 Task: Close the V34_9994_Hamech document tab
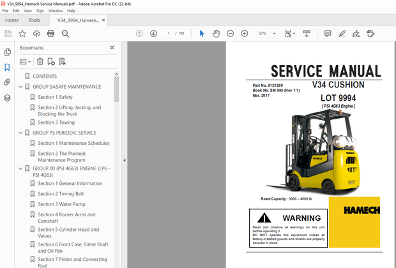pos(103,20)
